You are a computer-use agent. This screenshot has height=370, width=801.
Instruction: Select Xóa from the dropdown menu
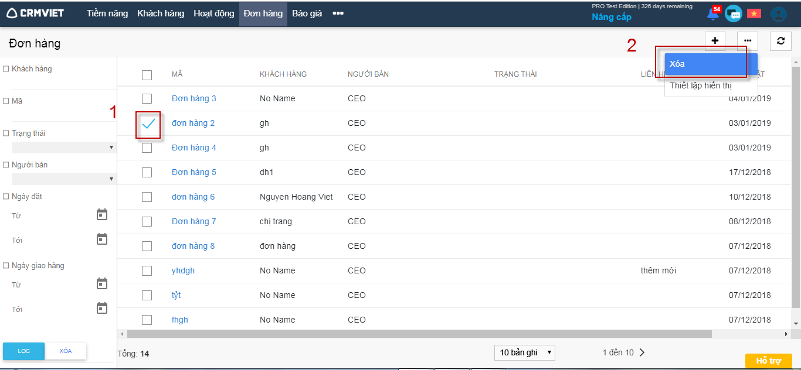711,64
